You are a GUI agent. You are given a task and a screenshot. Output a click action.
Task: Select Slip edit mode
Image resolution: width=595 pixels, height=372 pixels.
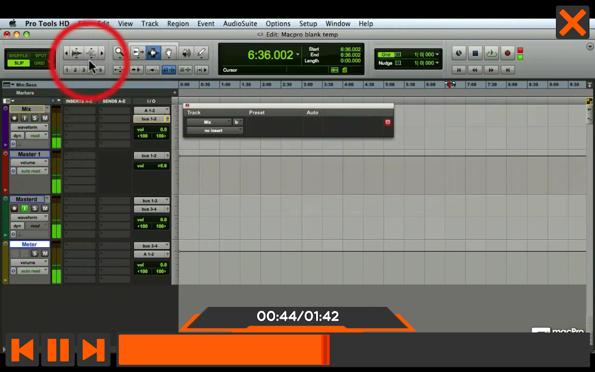(x=19, y=63)
